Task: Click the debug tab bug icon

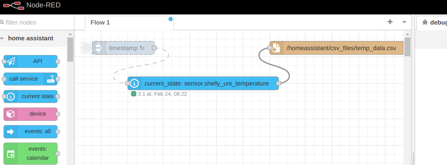Action: click(425, 22)
